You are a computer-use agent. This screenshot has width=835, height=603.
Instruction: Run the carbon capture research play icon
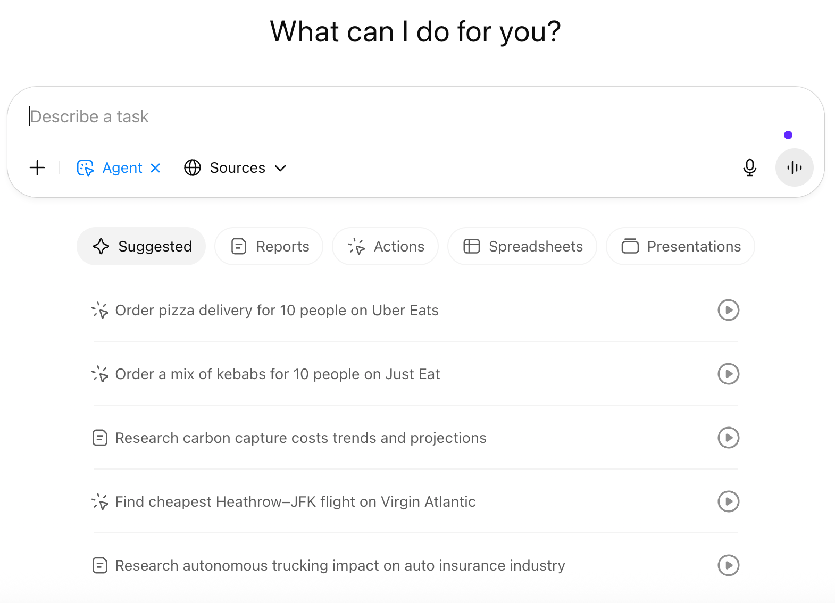click(x=728, y=438)
